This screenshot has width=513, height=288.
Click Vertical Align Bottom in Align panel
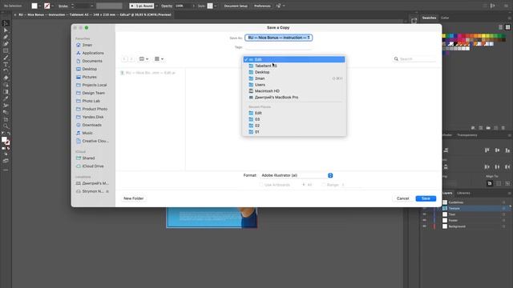tap(507, 150)
